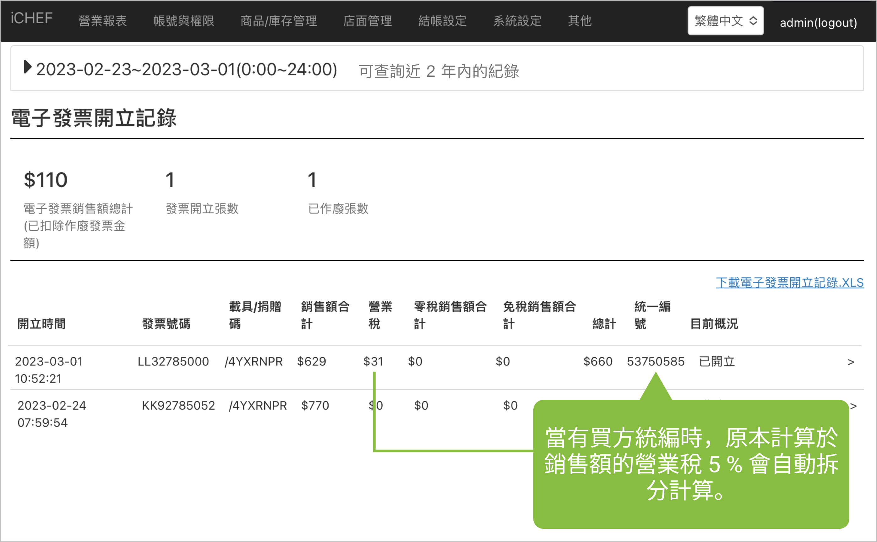Select the invoice number LL32785000

coord(173,361)
